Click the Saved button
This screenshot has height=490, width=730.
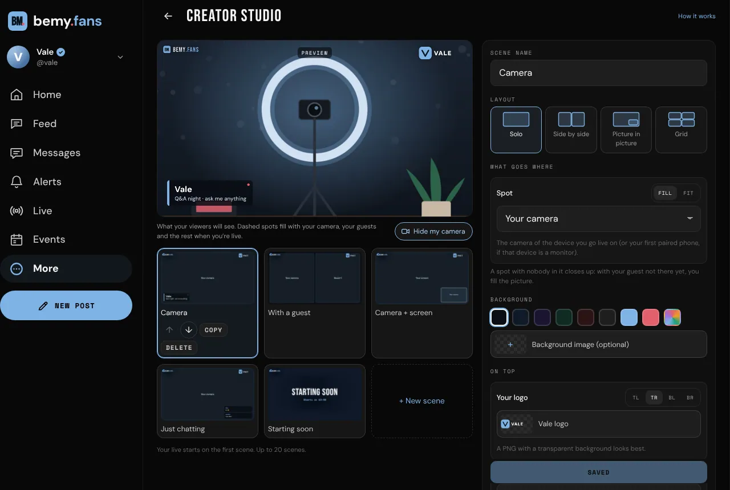599,472
